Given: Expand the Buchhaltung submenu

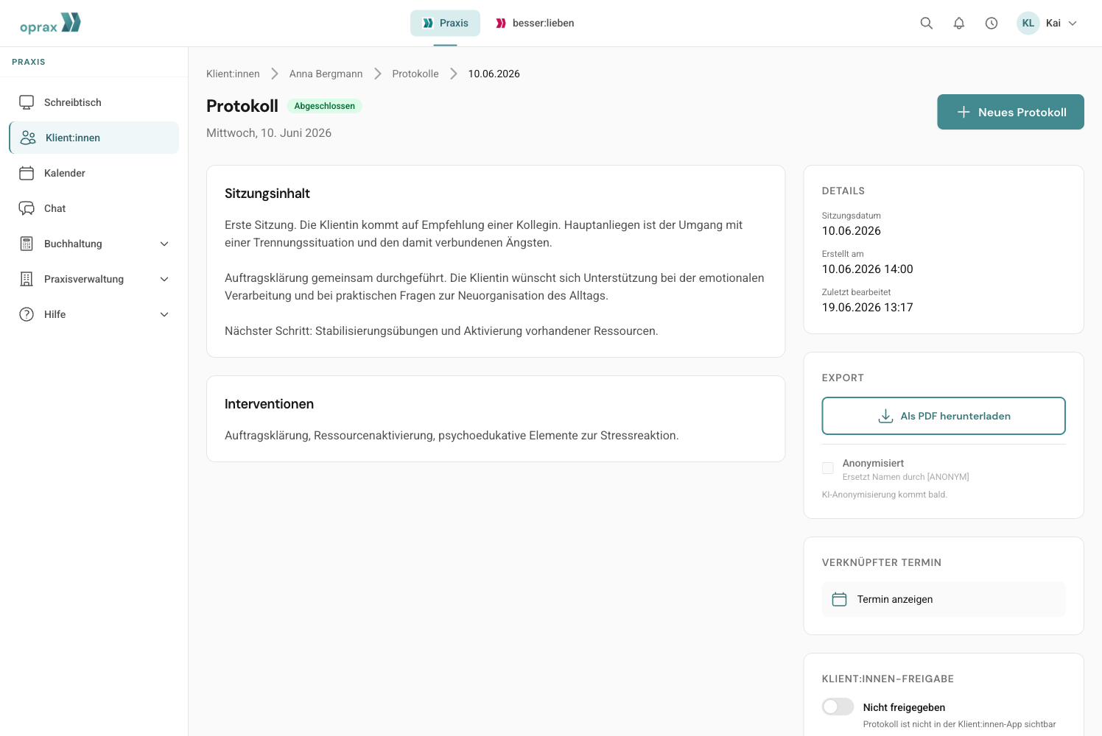Looking at the screenshot, I should (164, 244).
